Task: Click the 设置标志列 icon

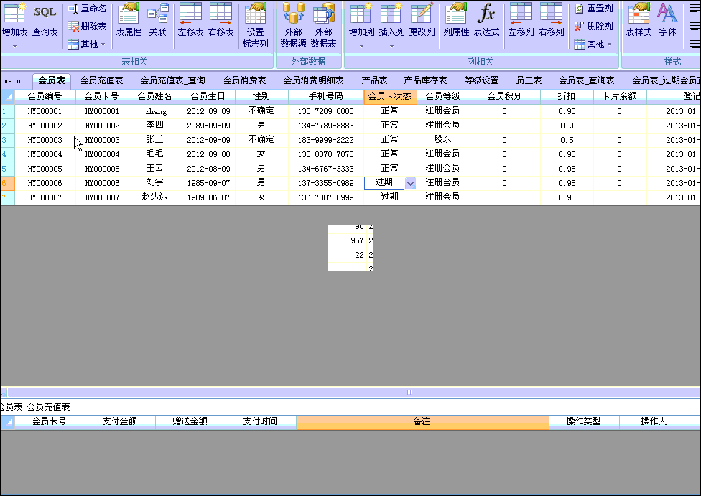Action: click(x=255, y=25)
